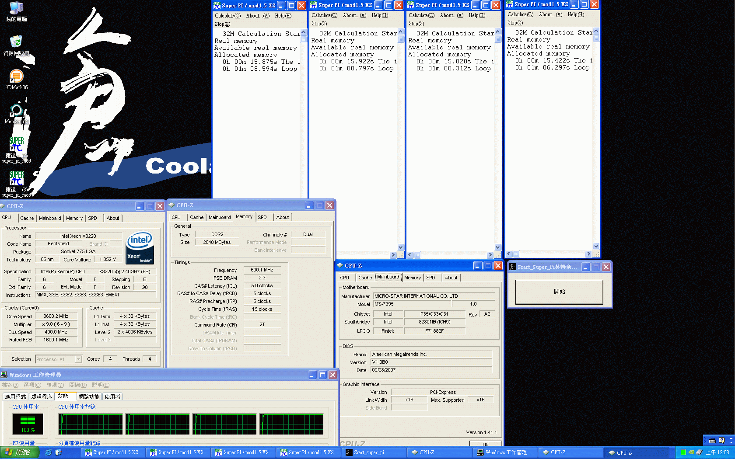Viewport: 735px width, 459px height.
Task: Select the Cache tab in mainboard CPU-Z
Action: [365, 278]
